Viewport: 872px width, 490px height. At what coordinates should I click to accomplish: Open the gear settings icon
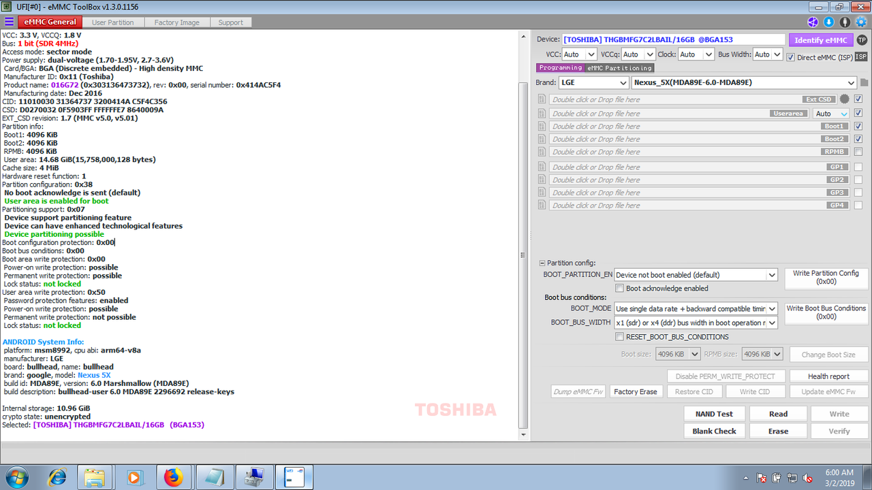click(862, 22)
